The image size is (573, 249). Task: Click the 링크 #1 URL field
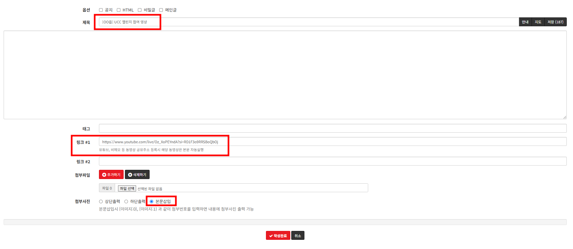pyautogui.click(x=332, y=142)
